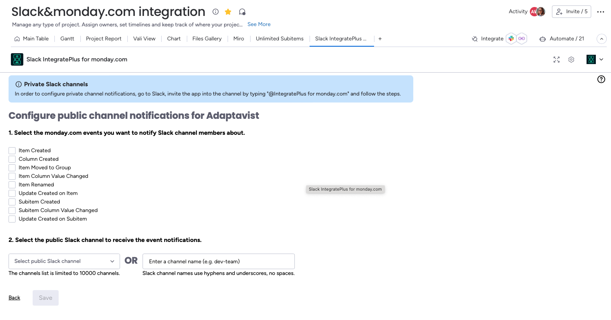The image size is (611, 320).
Task: Open the Integrate center
Action: pos(487,39)
